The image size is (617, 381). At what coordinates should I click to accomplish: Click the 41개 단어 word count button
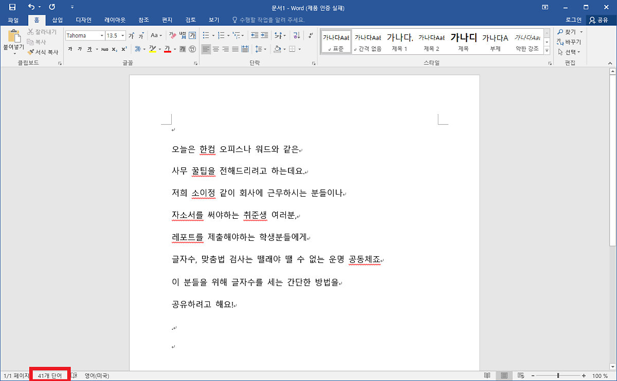tap(50, 376)
